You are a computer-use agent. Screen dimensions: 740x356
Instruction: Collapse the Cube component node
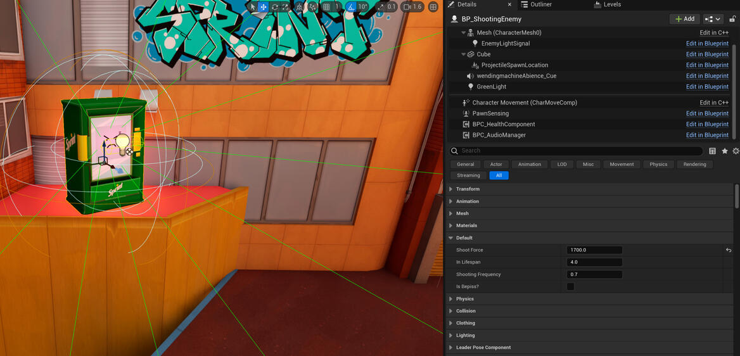coord(463,54)
